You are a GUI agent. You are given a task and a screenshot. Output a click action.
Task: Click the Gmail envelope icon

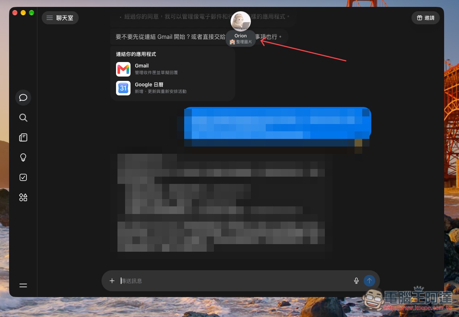pyautogui.click(x=123, y=69)
